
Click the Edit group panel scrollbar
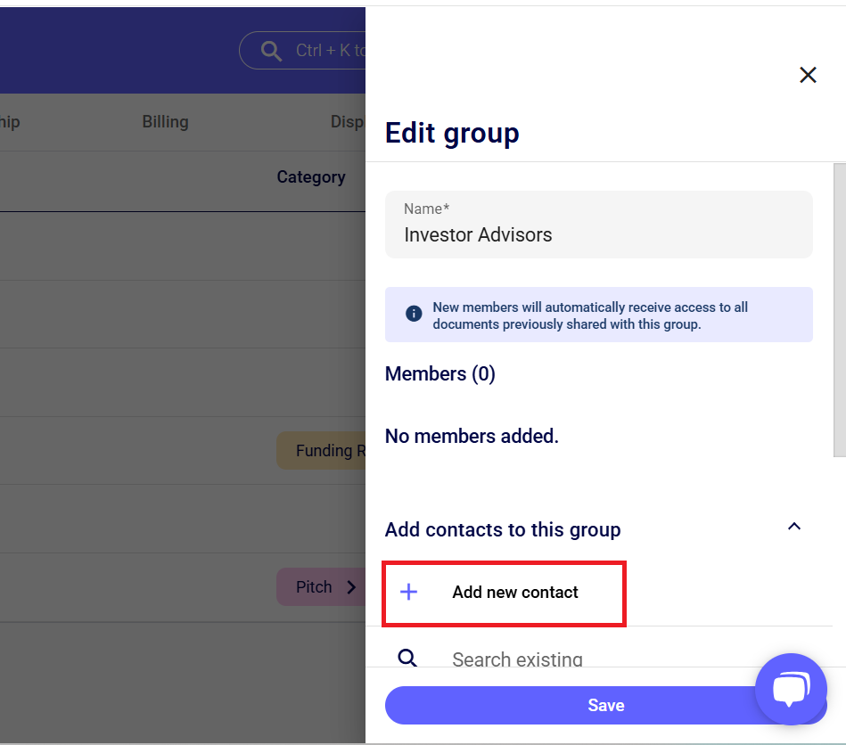(x=839, y=312)
